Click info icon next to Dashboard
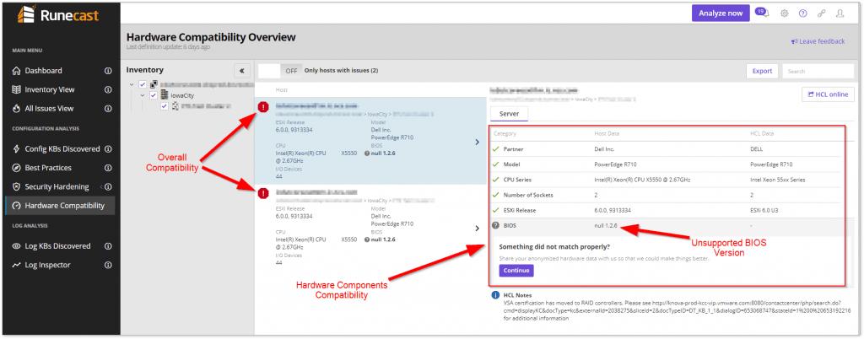The image size is (864, 339). (108, 71)
